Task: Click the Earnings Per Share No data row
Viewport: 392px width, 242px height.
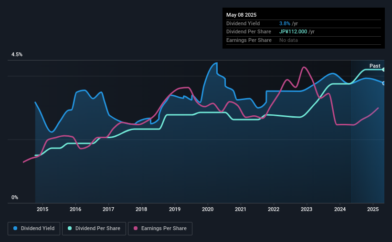Action: tap(304, 40)
